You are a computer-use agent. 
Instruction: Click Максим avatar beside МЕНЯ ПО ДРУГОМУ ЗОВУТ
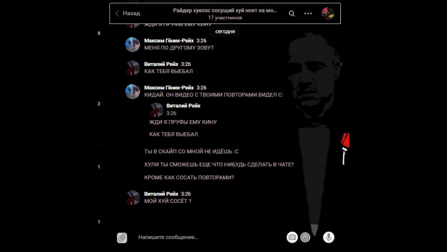132,45
